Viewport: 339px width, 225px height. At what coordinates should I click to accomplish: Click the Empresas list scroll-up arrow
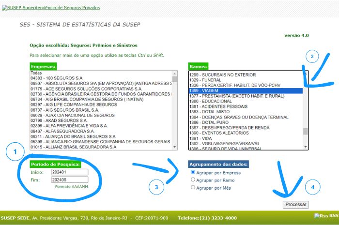pos(175,73)
